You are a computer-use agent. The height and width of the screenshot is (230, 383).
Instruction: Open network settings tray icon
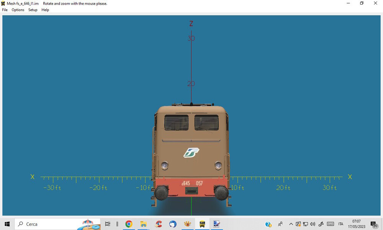305,224
